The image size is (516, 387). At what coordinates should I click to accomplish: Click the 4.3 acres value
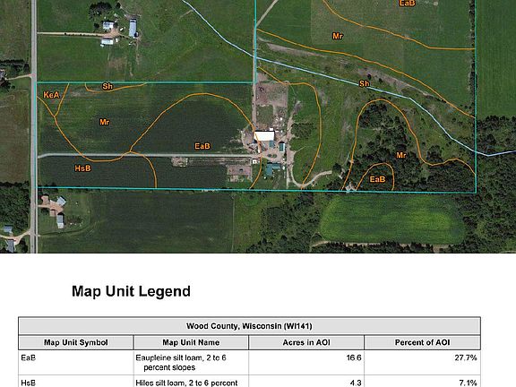356,383
